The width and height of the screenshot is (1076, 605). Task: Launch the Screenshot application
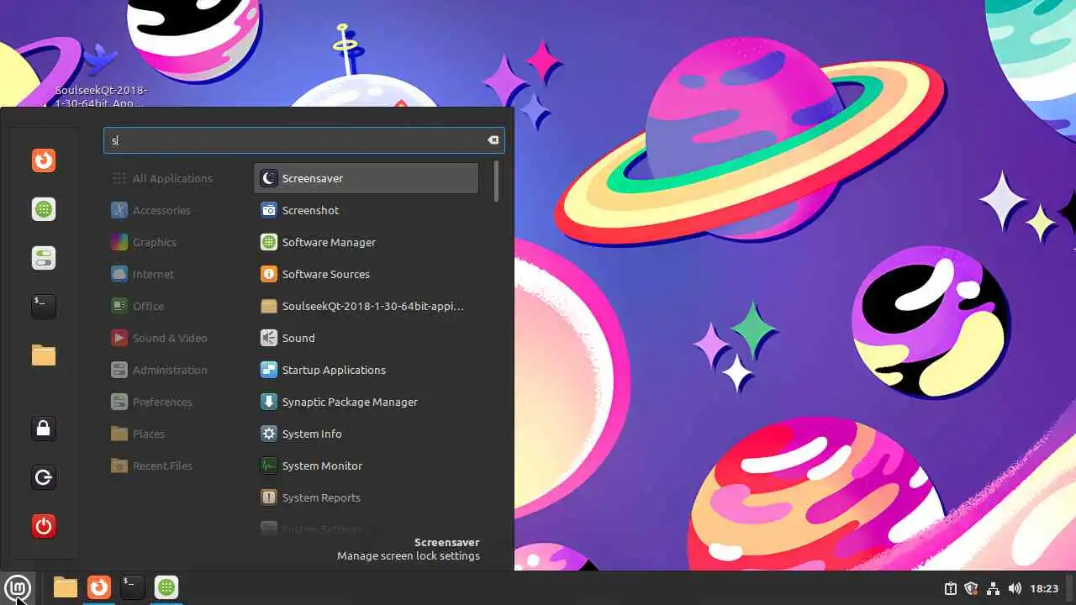367,210
